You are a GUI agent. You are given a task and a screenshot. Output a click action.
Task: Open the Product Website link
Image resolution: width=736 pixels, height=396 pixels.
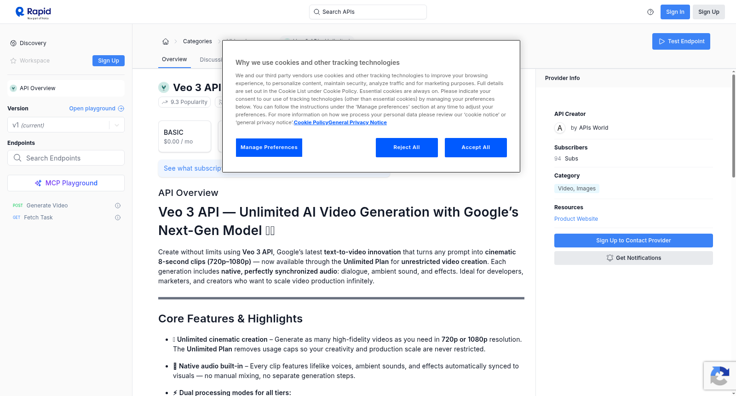576,219
